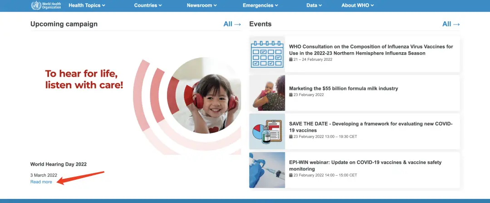The height and width of the screenshot is (203, 490).
Task: Open SAVE THE DATE COVID-19 vaccines framework title
Action: 371,127
